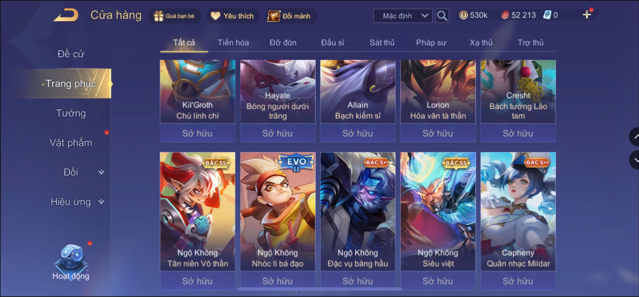Open the Mặc định sort dropdown
639x297 pixels.
(403, 16)
